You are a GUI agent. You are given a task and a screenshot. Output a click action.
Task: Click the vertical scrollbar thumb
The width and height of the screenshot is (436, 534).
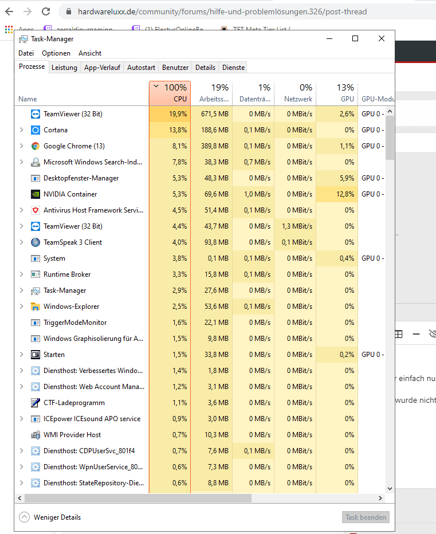(390, 138)
